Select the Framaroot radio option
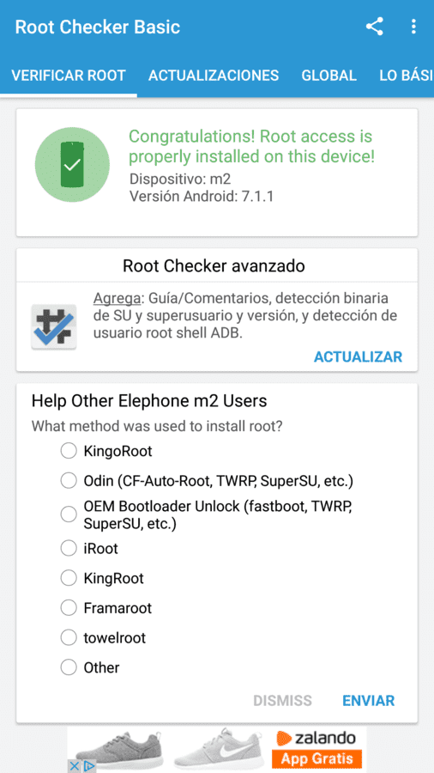Viewport: 434px width, 773px height. tap(69, 608)
